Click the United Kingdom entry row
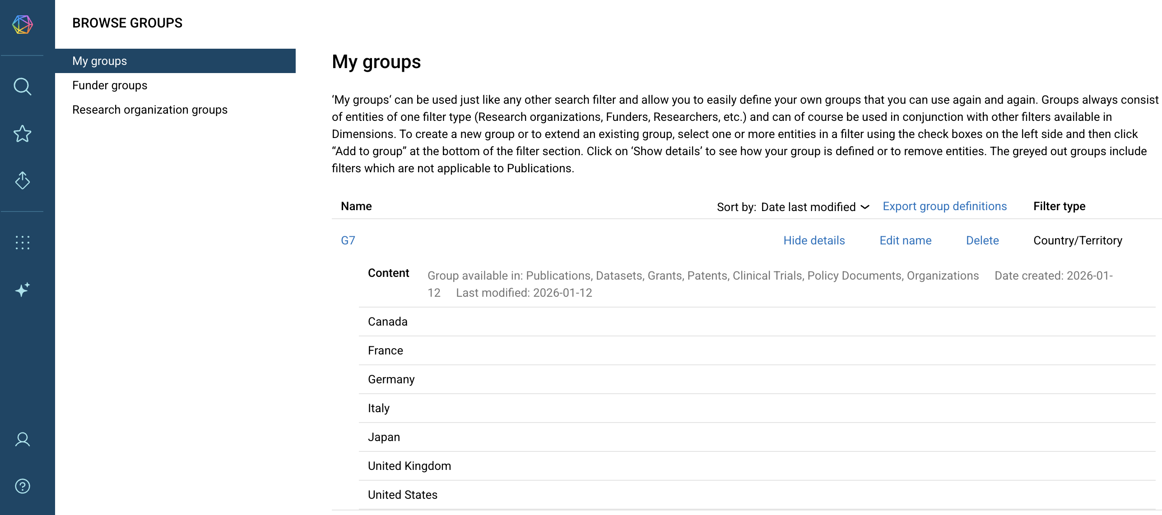 409,466
